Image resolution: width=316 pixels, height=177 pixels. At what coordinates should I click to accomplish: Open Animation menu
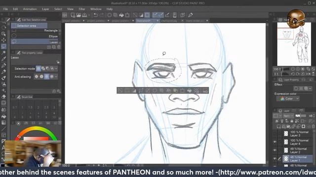click(x=30, y=9)
